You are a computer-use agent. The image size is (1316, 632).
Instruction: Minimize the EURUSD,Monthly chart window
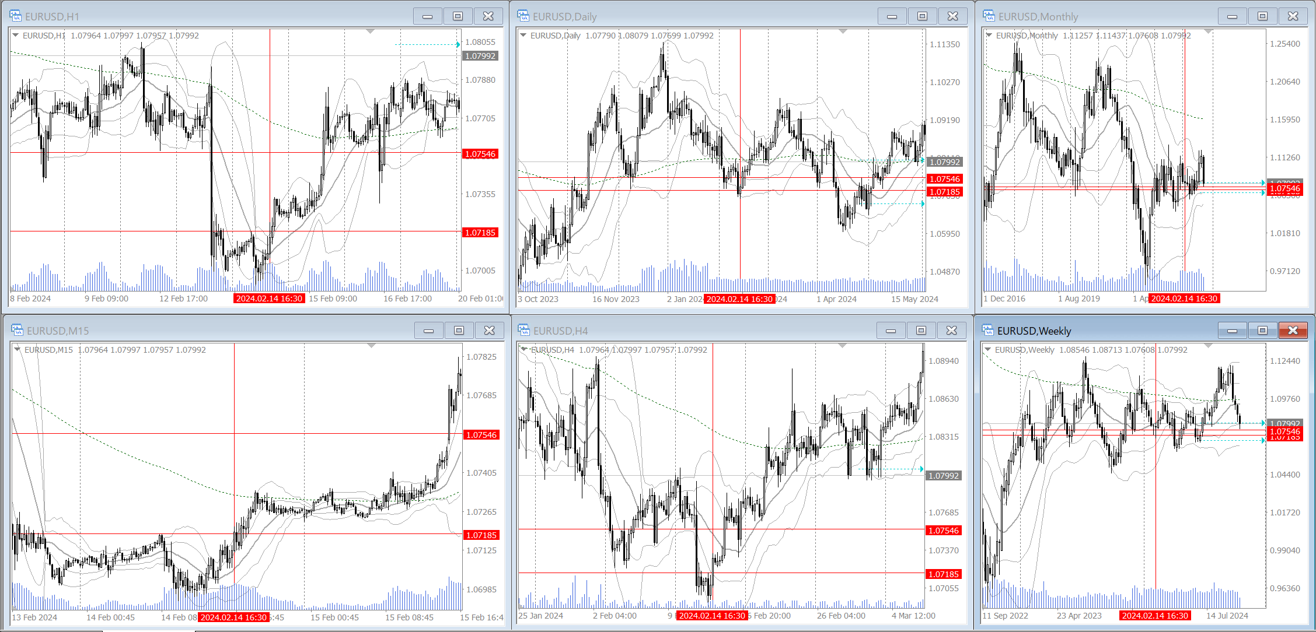pos(1233,16)
